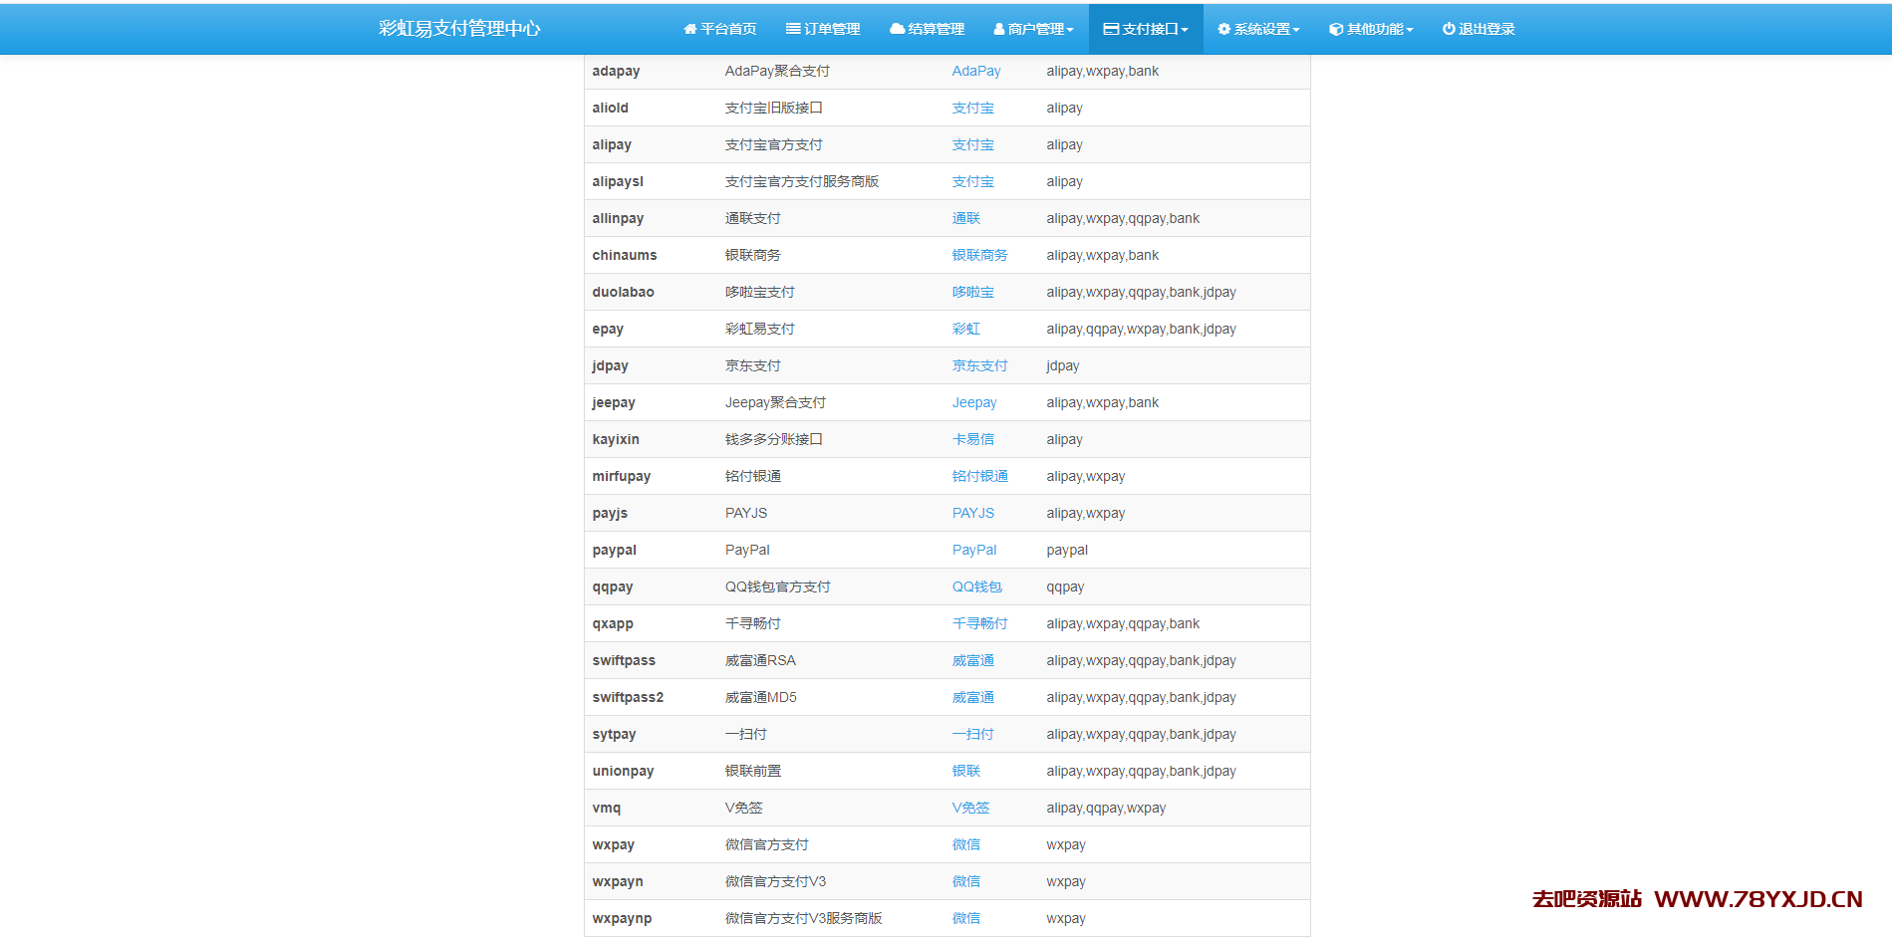Image resolution: width=1892 pixels, height=937 pixels.
Task: Click the paypal payment type cell
Action: pos(1067,550)
